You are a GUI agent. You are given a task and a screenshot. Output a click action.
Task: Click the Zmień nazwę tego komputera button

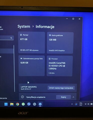coord(61,88)
